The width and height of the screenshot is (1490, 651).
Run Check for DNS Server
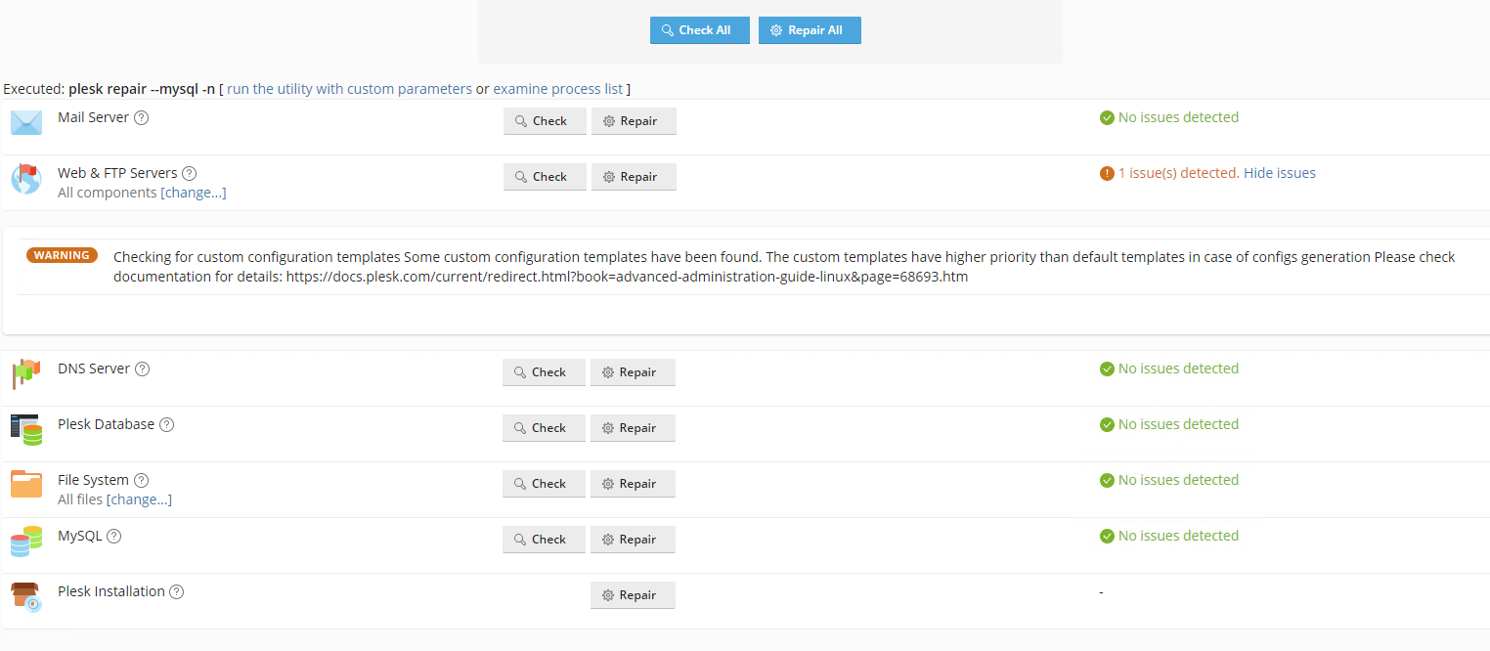(x=544, y=372)
